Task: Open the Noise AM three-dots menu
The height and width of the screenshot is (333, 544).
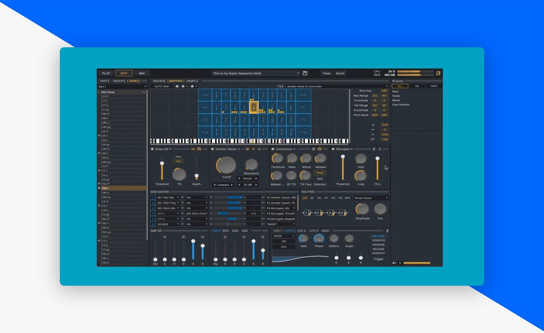Action: 205,149
